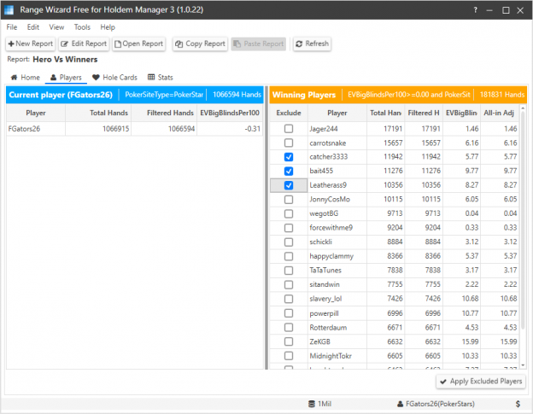Viewport: 533px width, 414px height.
Task: Click the scroll up arrow of the winners list
Action: click(523, 108)
